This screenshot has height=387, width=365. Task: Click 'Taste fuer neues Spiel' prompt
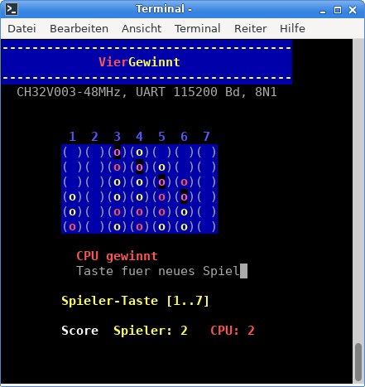pos(158,271)
